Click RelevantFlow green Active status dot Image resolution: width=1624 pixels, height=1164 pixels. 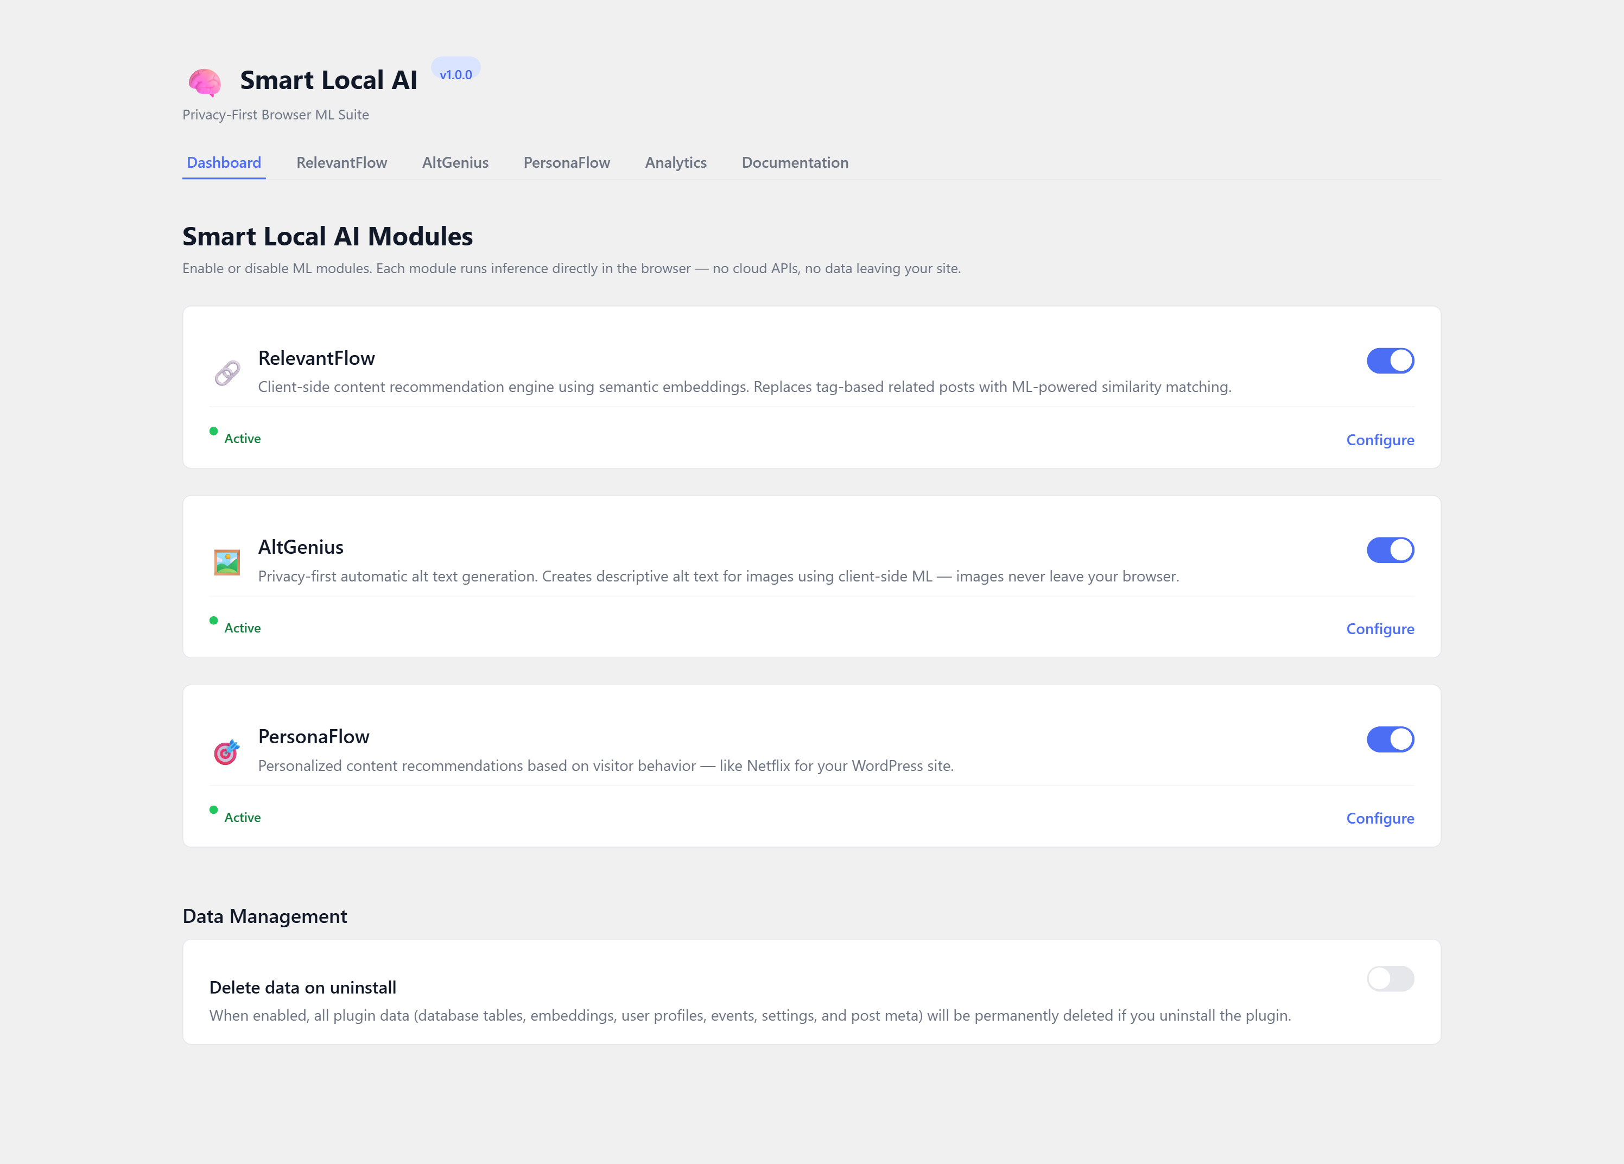pyautogui.click(x=213, y=431)
